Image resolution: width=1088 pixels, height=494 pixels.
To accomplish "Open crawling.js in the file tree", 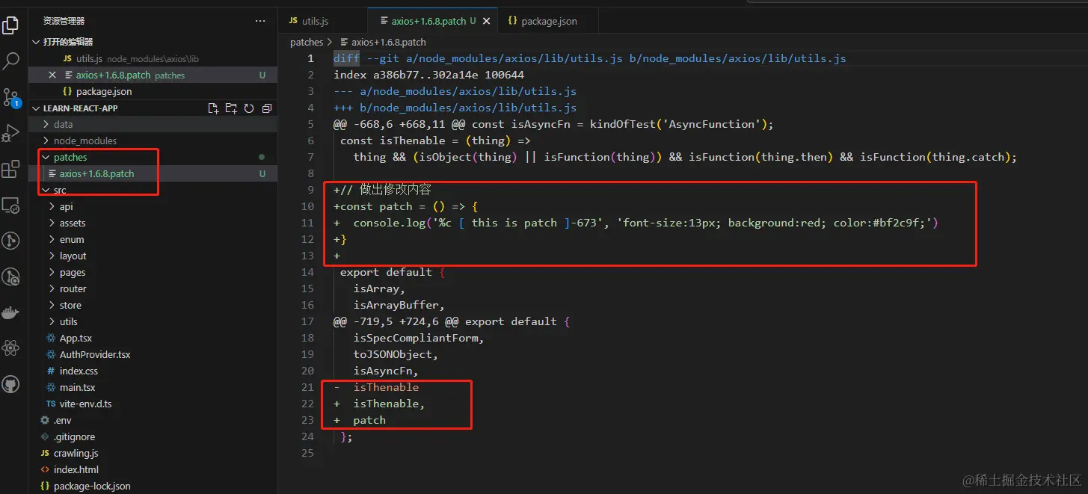I will 153,453.
